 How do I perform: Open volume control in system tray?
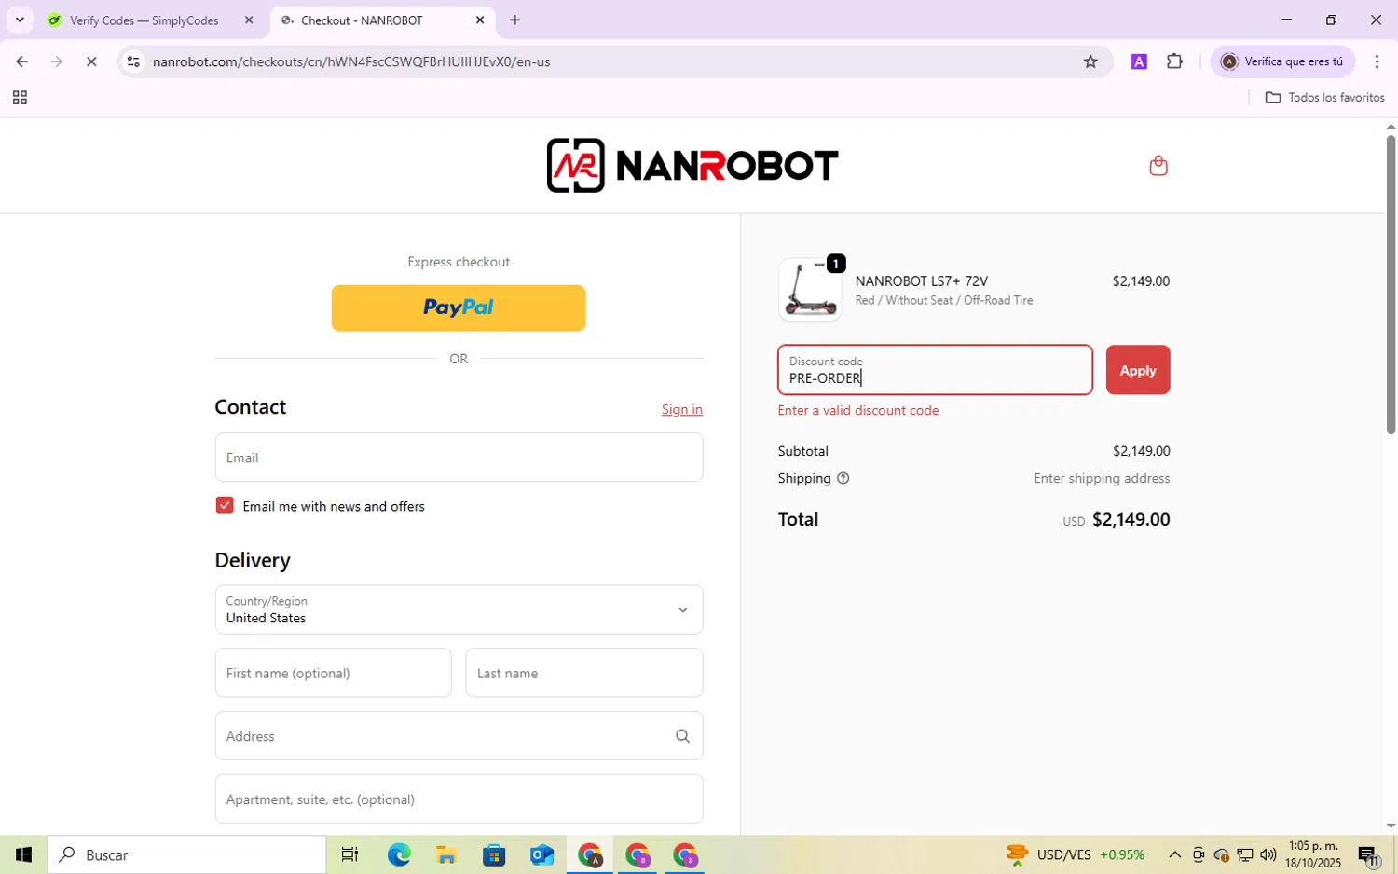1268,854
